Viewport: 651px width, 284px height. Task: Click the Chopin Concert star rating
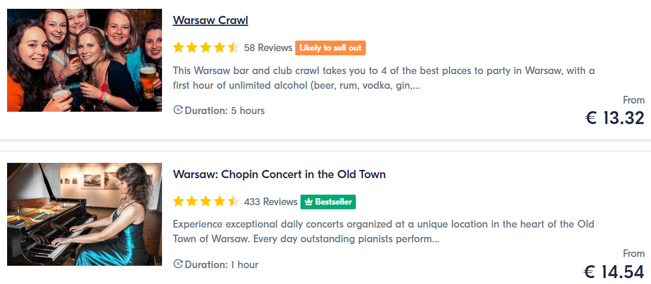206,202
